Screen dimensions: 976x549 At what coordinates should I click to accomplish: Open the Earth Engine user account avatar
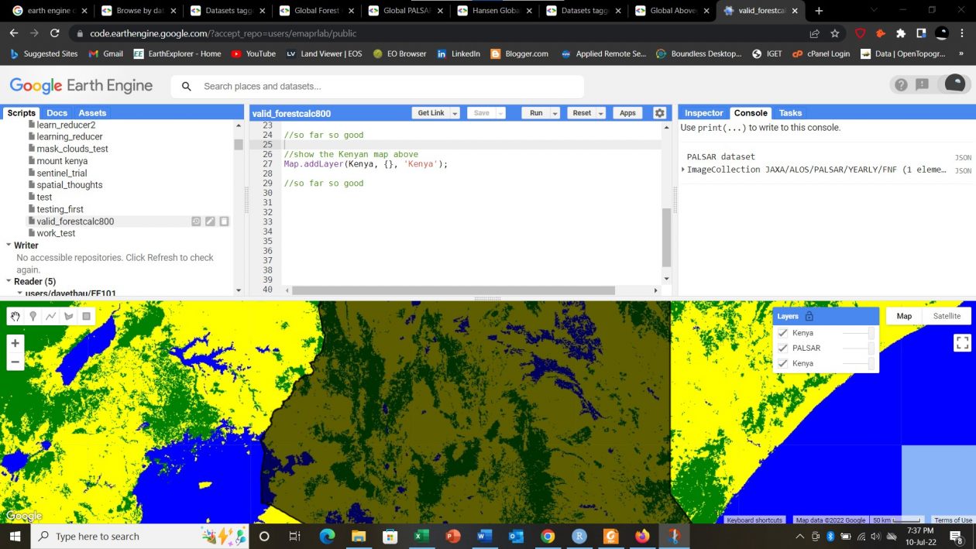coord(955,84)
